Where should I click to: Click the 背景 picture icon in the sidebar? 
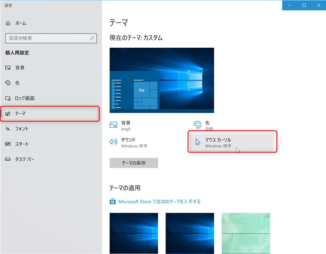coord(8,68)
